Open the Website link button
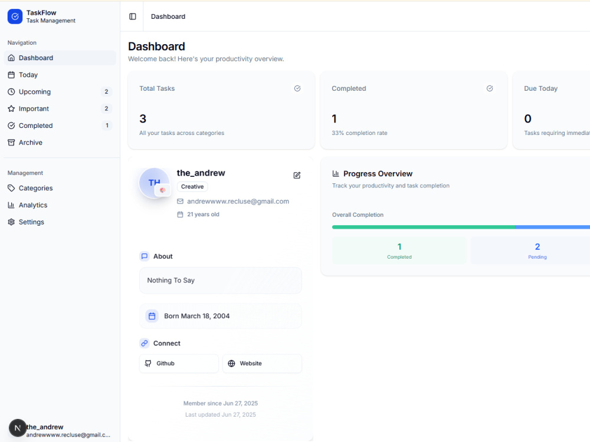Image resolution: width=590 pixels, height=442 pixels. (263, 364)
